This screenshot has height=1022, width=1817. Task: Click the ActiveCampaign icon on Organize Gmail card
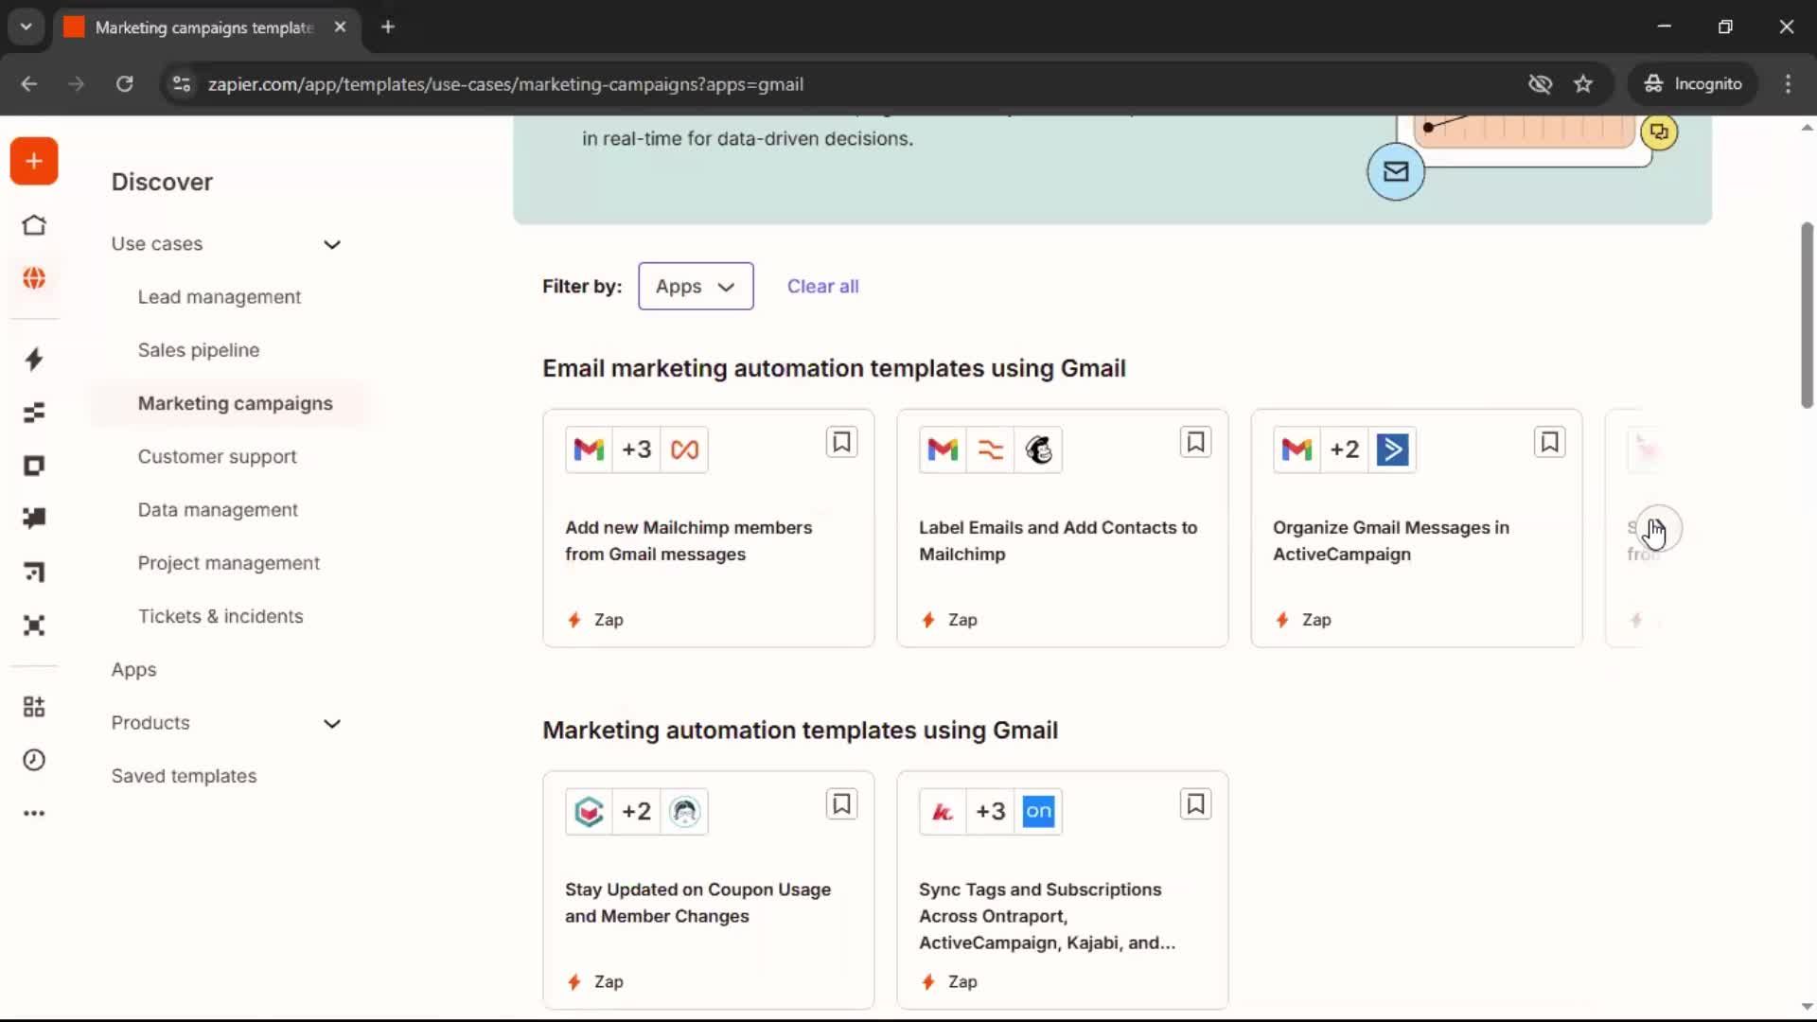tap(1392, 449)
